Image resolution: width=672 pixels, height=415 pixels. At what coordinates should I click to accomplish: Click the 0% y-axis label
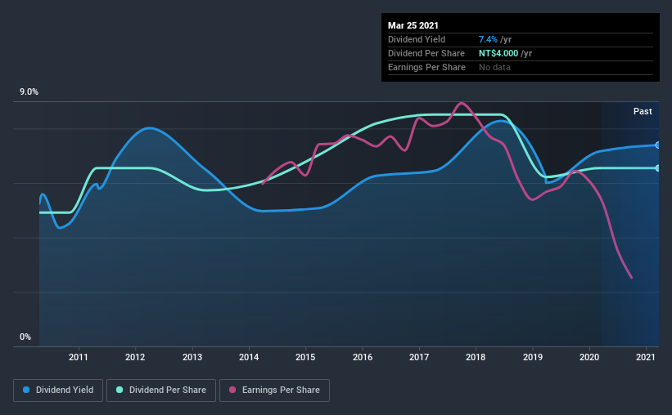tap(25, 337)
